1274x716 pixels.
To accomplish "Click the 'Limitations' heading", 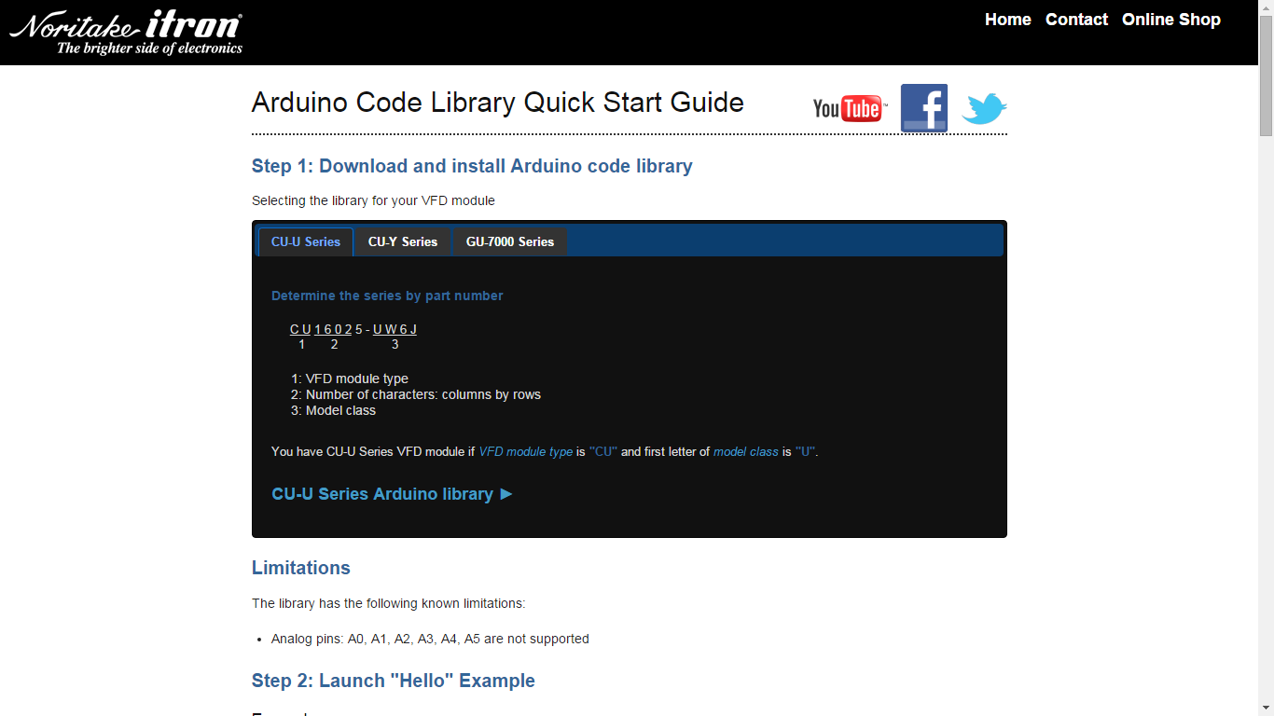I will (x=301, y=568).
